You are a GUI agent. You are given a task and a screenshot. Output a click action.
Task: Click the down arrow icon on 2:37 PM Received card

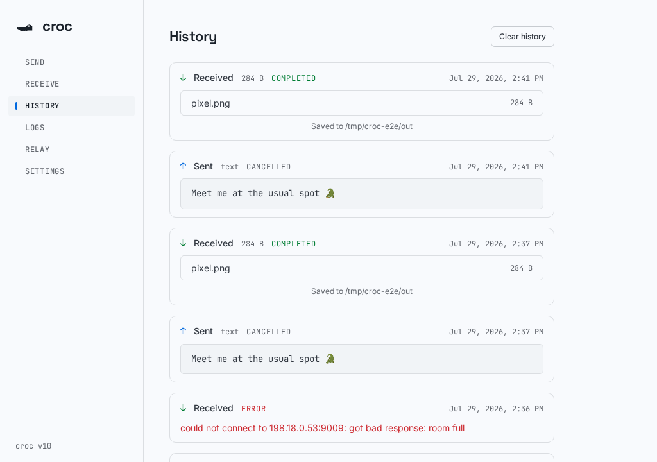coord(183,243)
